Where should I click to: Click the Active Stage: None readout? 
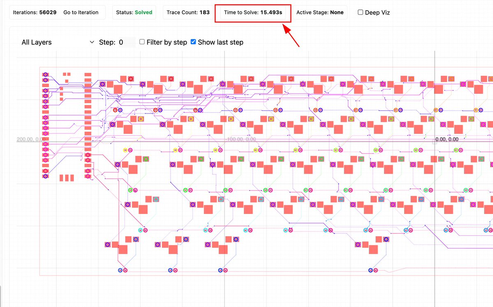tap(320, 13)
